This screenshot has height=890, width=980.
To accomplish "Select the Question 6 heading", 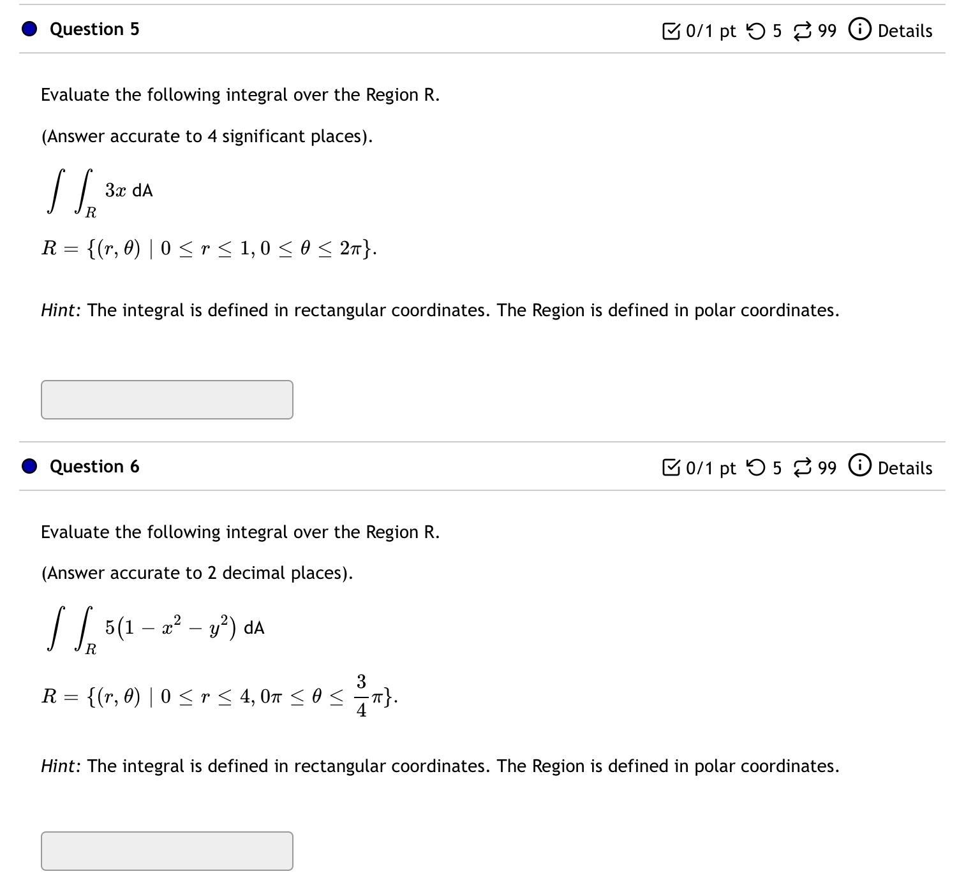I will pyautogui.click(x=93, y=466).
